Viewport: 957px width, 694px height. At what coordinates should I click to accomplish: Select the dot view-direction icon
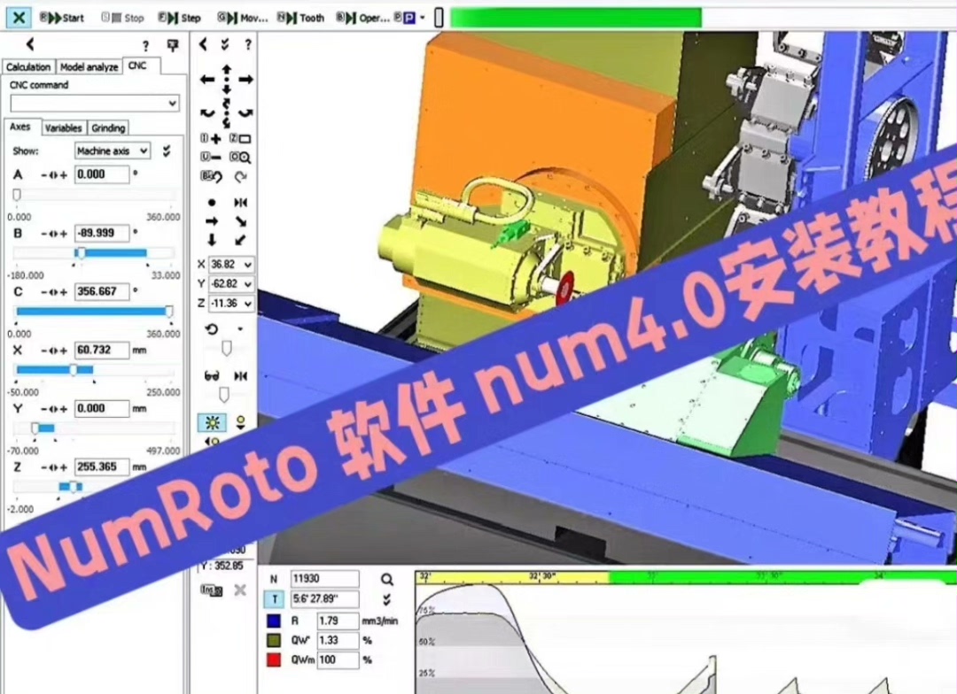pos(212,203)
